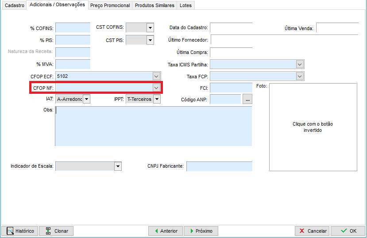
Task: Expand the CST PIS dropdown
Action: pyautogui.click(x=150, y=40)
